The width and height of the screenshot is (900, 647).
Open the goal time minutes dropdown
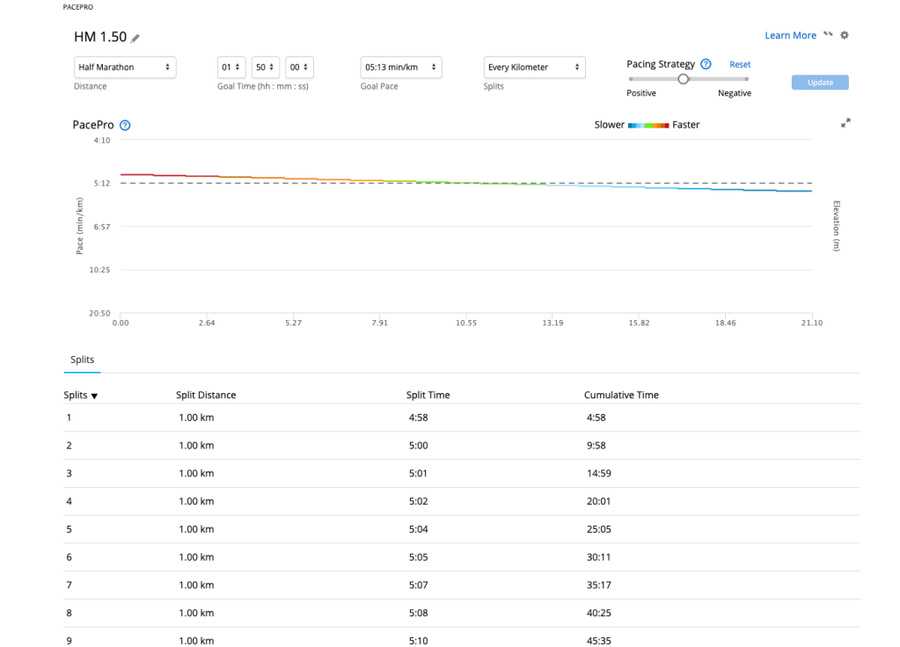click(266, 67)
